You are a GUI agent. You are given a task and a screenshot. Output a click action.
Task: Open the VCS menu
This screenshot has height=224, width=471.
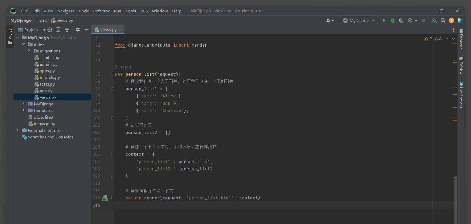(x=144, y=11)
